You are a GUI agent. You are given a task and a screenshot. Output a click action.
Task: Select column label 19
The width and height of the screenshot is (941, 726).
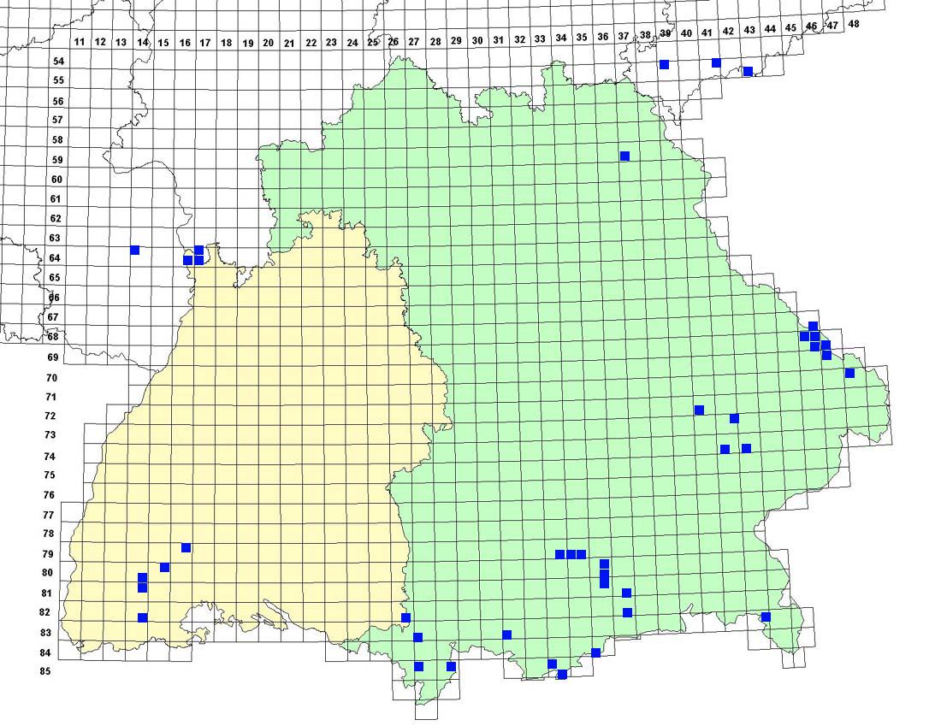point(248,44)
